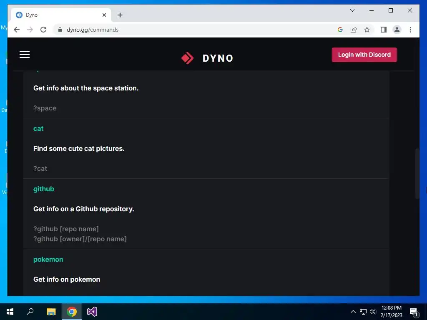Open the Windows Start menu
This screenshot has width=427, height=320.
click(x=10, y=312)
